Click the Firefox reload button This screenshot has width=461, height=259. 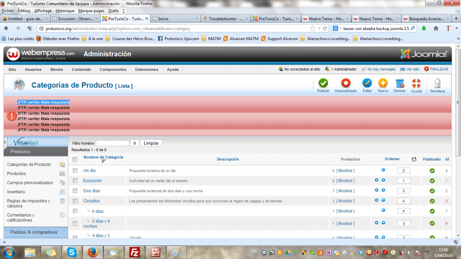tap(325, 28)
